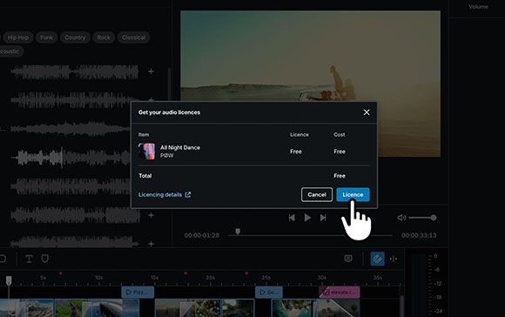The image size is (505, 317).
Task: Add the sixth waveform track using its plus icon
Action: [x=151, y=215]
